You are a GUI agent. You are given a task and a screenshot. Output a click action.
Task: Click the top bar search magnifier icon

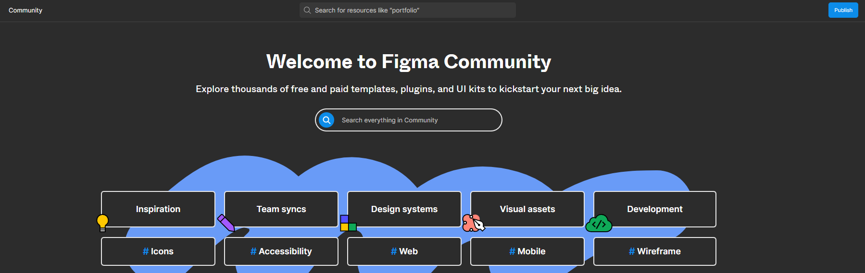[307, 10]
